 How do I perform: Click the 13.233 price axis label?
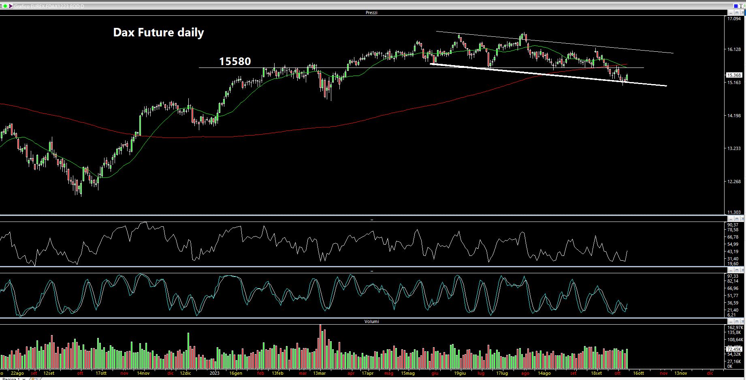[x=734, y=148]
